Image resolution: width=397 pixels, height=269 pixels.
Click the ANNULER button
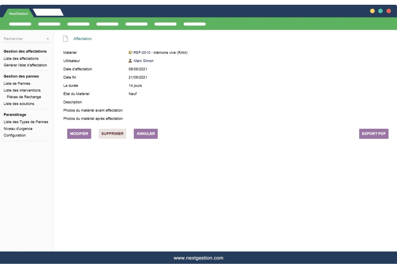point(145,134)
